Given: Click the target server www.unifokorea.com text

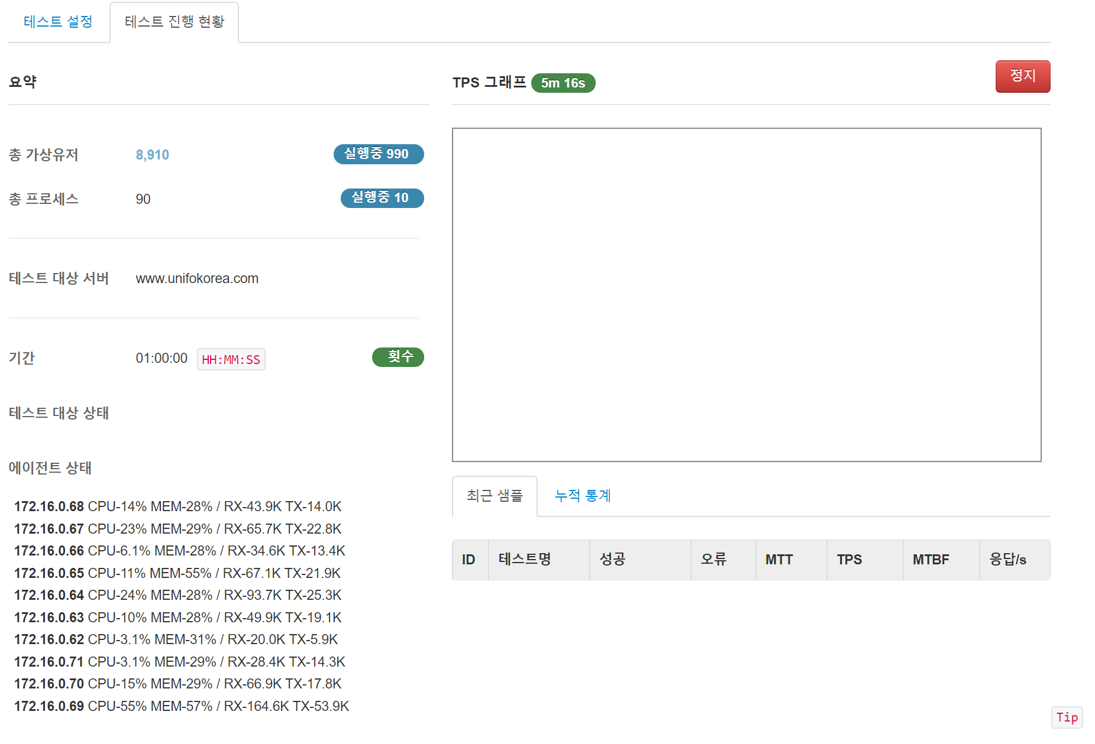Looking at the screenshot, I should click(197, 278).
